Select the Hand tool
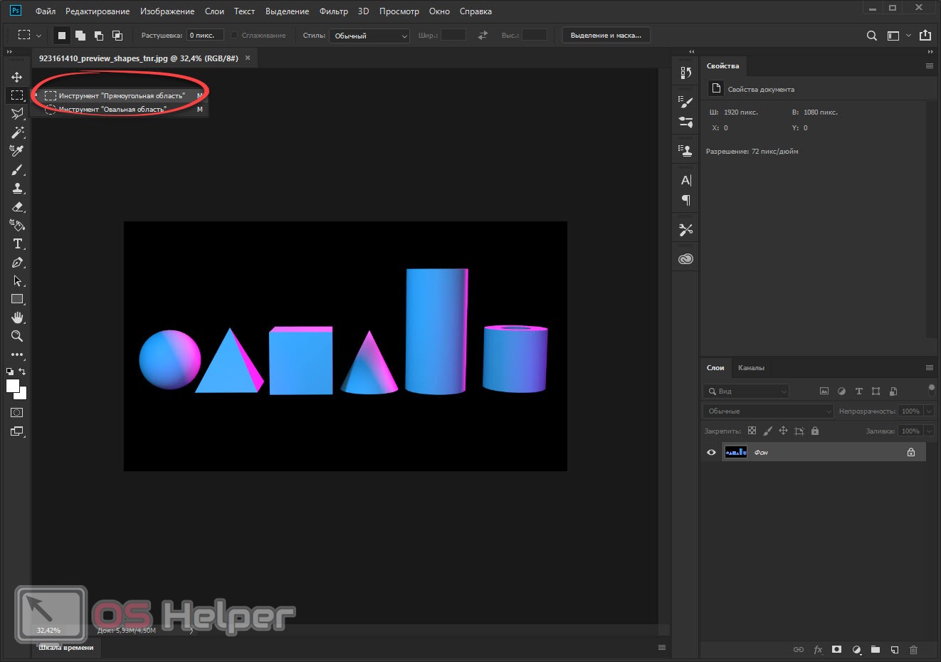941x662 pixels. click(x=17, y=317)
